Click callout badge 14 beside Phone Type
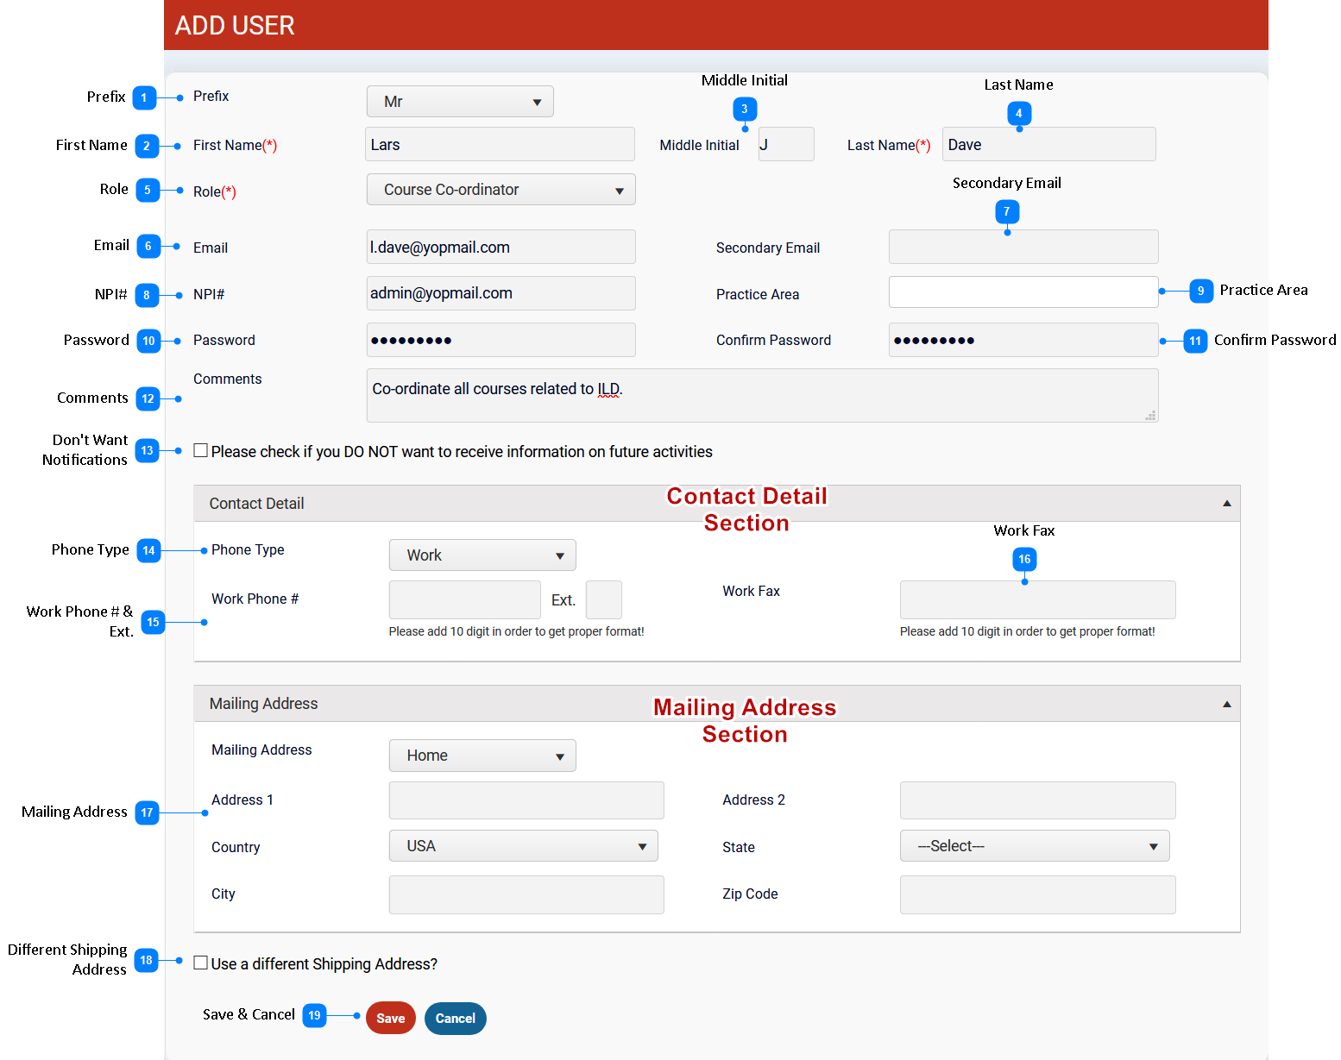 [x=148, y=550]
